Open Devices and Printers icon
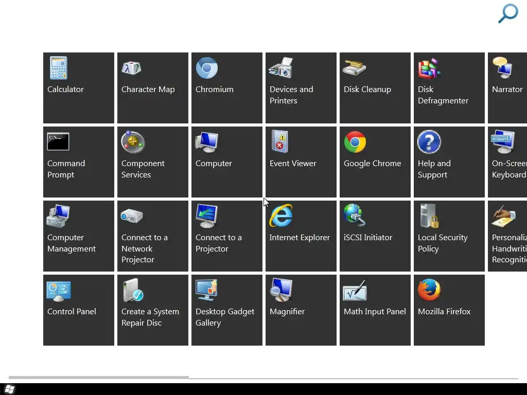 click(x=280, y=68)
